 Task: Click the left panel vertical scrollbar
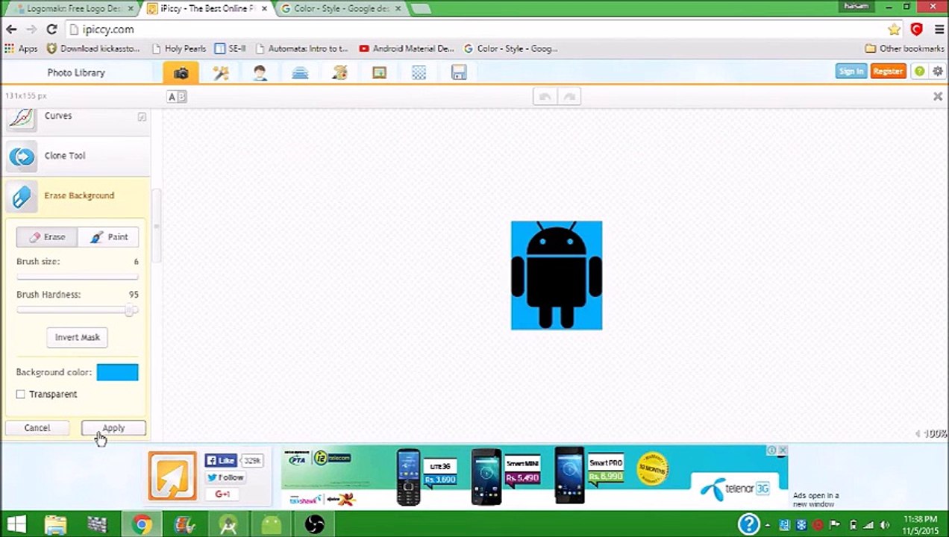(x=156, y=226)
